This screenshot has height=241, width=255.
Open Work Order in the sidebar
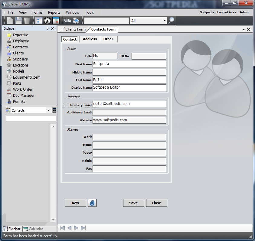pos(23,89)
